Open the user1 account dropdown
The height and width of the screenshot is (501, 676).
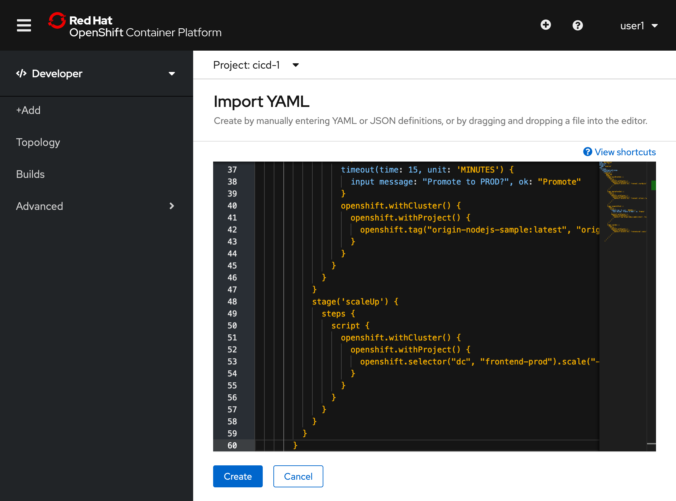(x=639, y=26)
